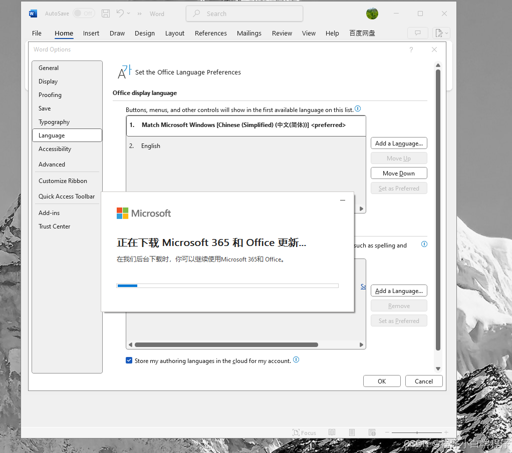Select Save in Word Options sidebar
512x453 pixels.
(67, 108)
